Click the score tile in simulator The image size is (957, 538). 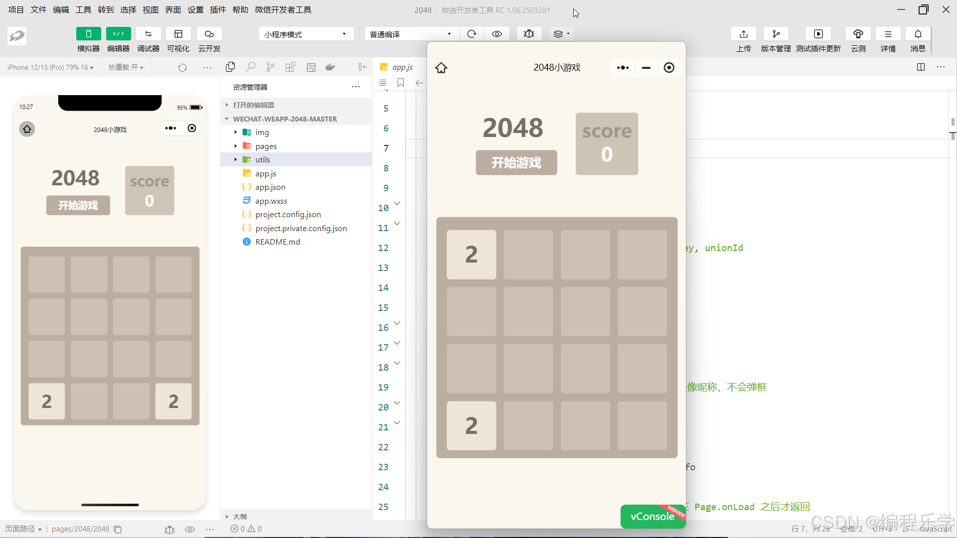[x=149, y=190]
